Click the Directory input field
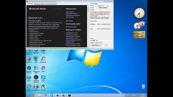This screenshot has height=97, width=173. (104, 43)
